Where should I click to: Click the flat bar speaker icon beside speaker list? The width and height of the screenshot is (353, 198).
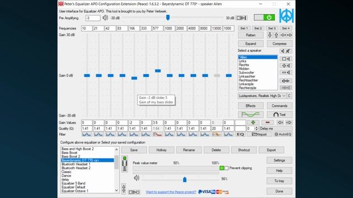[286, 73]
